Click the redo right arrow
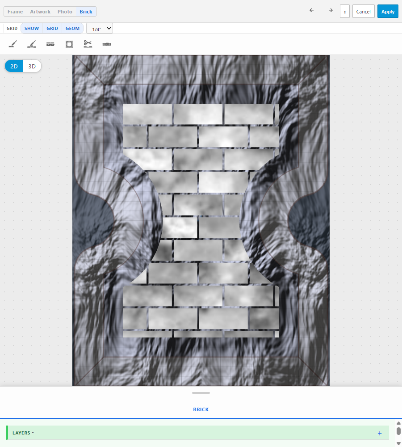402x447 pixels. (331, 10)
